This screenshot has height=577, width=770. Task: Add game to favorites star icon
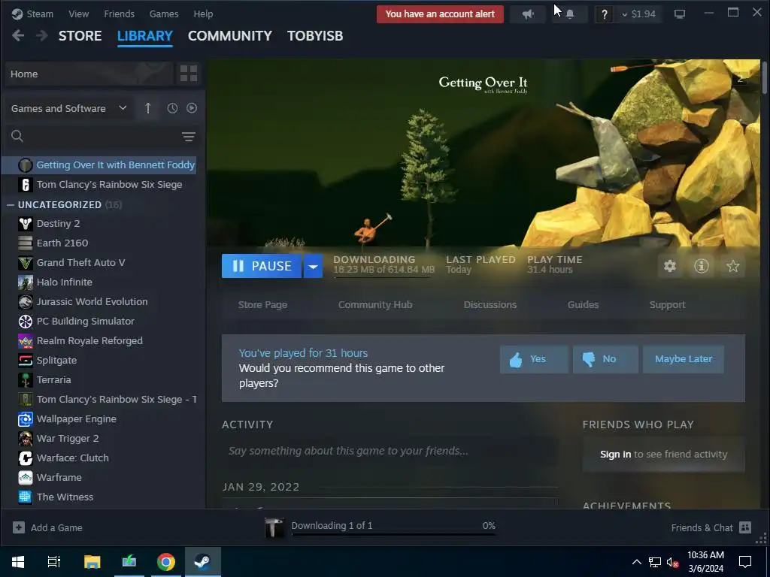click(732, 266)
